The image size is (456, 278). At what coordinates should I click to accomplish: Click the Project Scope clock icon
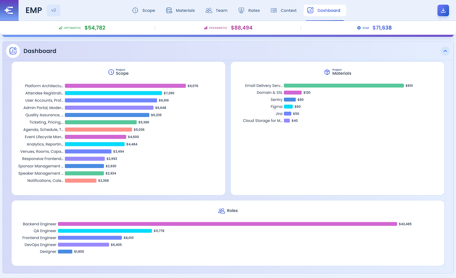pyautogui.click(x=111, y=72)
